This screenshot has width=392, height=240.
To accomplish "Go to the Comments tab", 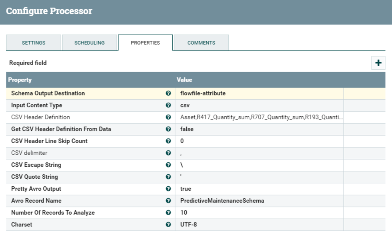I will pyautogui.click(x=201, y=43).
